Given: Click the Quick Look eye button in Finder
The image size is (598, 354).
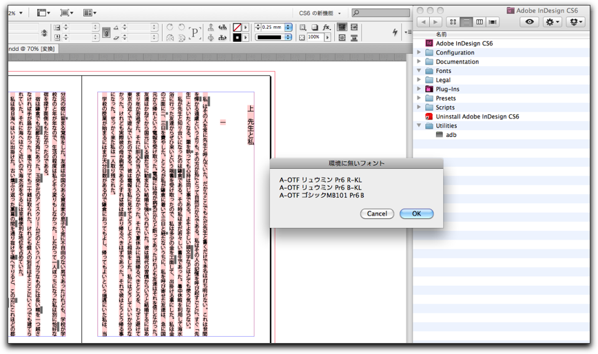Looking at the screenshot, I should pos(529,22).
